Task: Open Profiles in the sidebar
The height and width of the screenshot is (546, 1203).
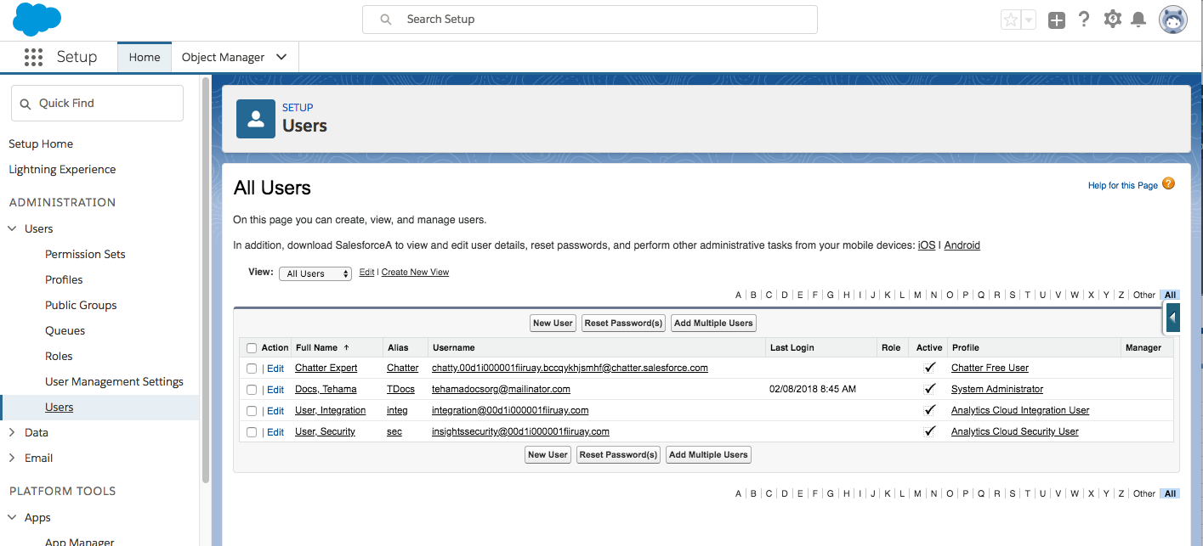Action: click(x=64, y=279)
